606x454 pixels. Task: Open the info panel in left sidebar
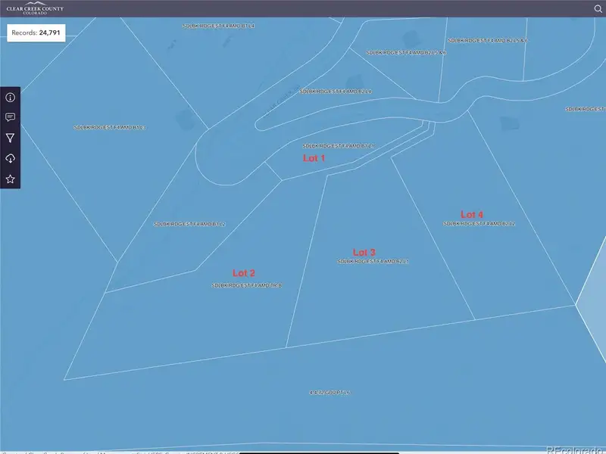pos(11,98)
